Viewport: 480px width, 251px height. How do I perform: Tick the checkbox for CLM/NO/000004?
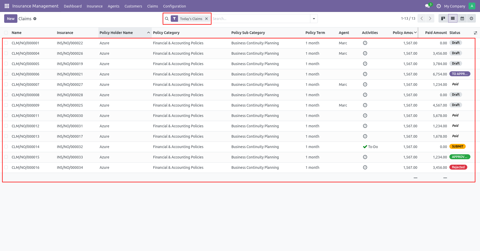tap(6, 53)
